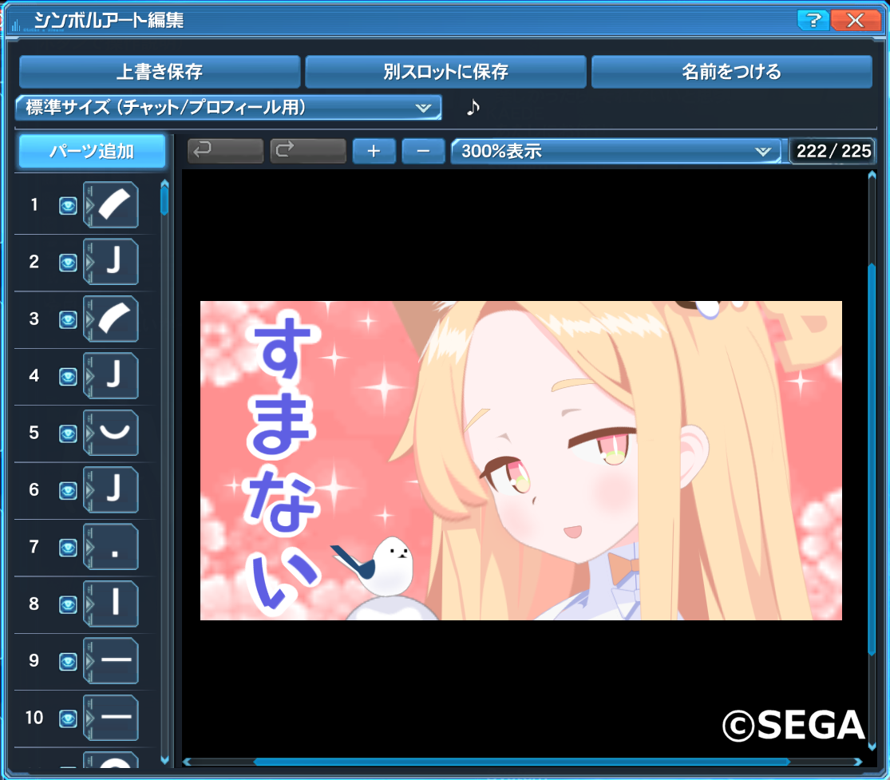Hide layer 9 eye icon

pyautogui.click(x=68, y=662)
